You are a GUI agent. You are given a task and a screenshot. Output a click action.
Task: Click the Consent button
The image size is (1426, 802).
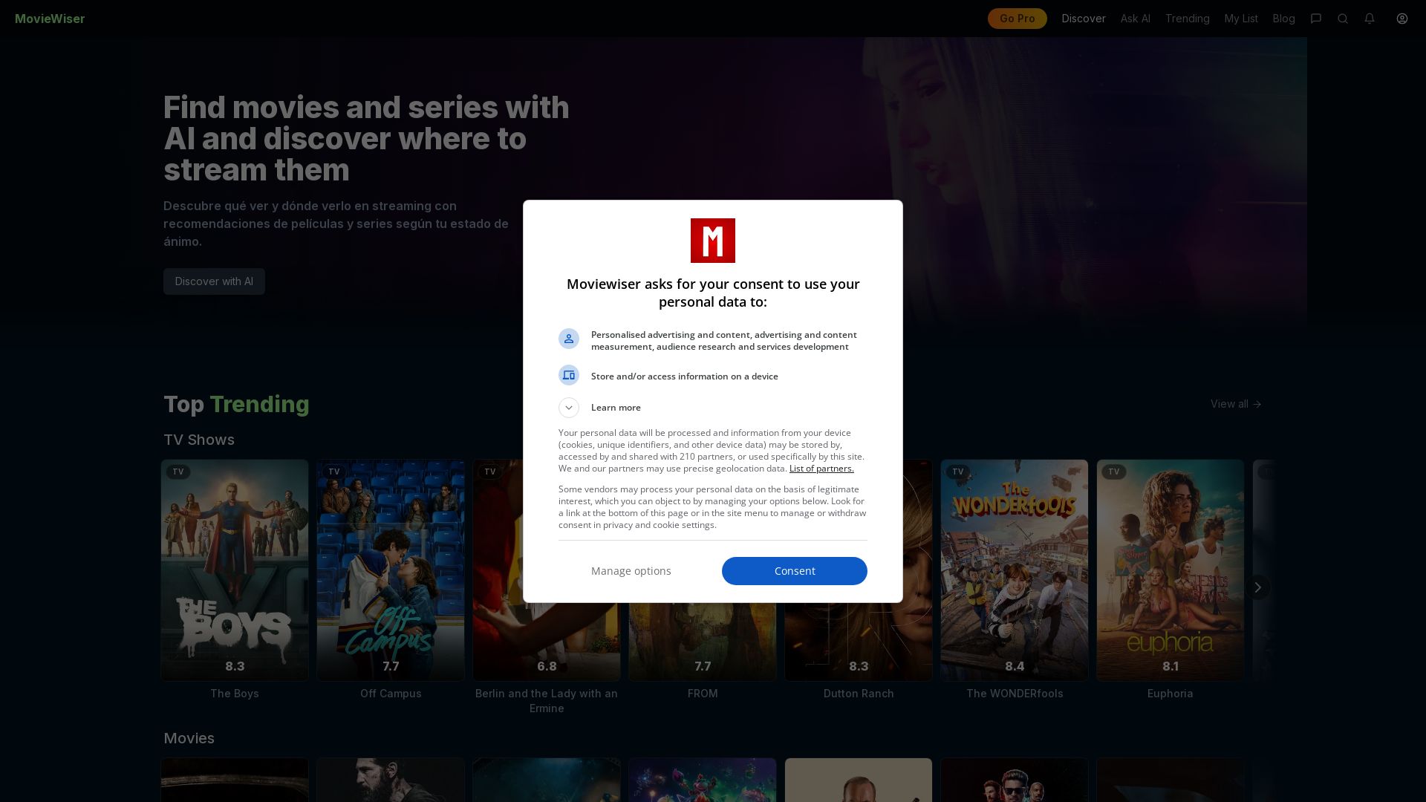click(x=795, y=571)
